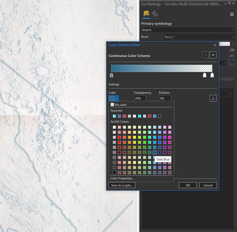237x232 pixels.
Task: Open Color Properties...
Action: [x=122, y=178]
